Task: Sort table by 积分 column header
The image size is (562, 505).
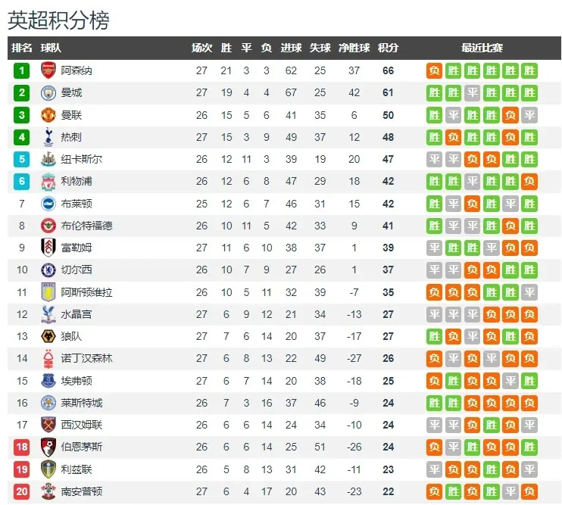Action: click(388, 48)
